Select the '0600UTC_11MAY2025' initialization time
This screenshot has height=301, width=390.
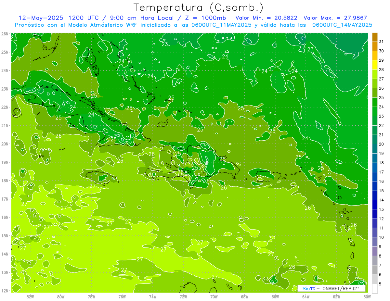point(221,25)
